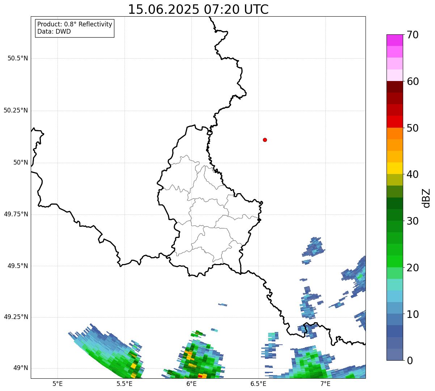Click the dBZ colorbar axis label

click(x=426, y=197)
